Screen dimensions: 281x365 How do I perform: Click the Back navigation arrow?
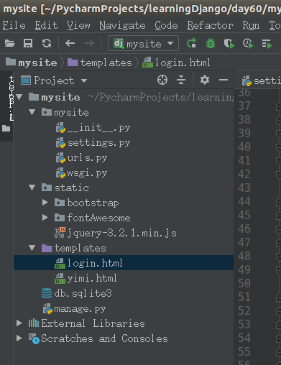[70, 43]
